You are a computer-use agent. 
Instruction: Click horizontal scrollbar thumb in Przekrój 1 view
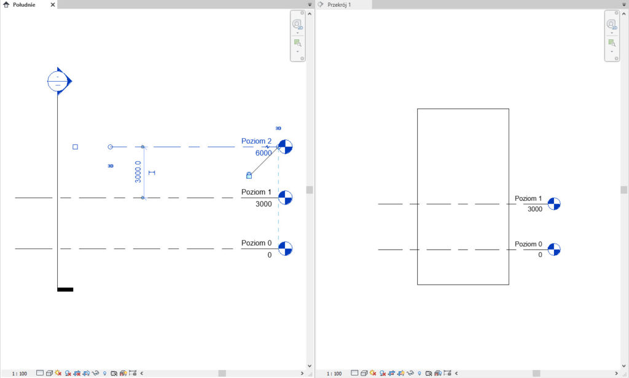pos(536,373)
